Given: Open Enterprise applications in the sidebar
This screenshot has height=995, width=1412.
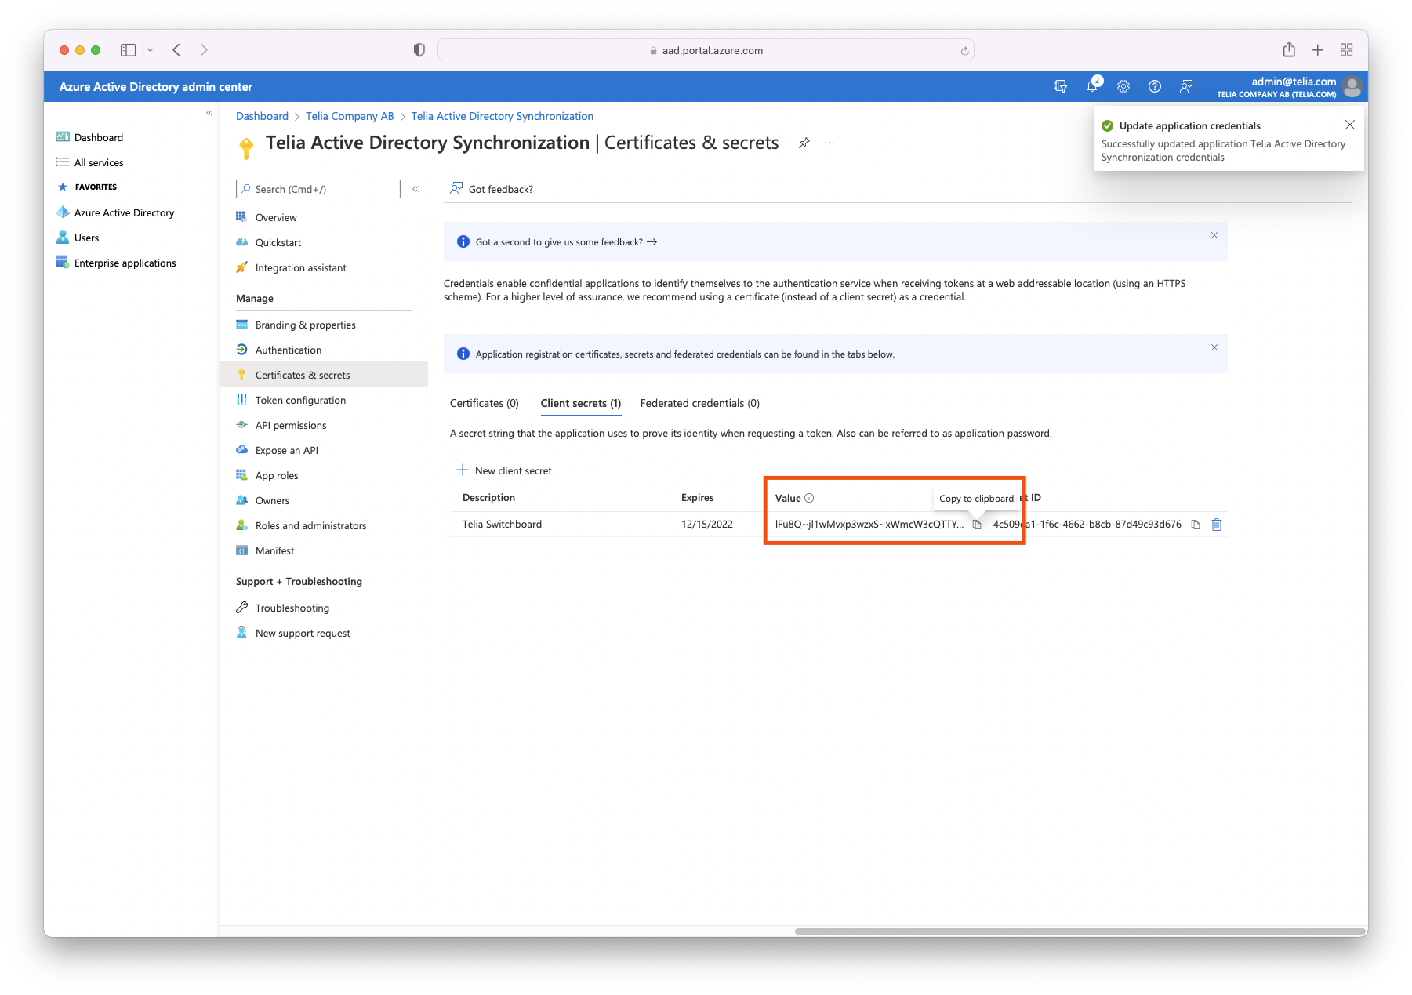Looking at the screenshot, I should coord(125,263).
